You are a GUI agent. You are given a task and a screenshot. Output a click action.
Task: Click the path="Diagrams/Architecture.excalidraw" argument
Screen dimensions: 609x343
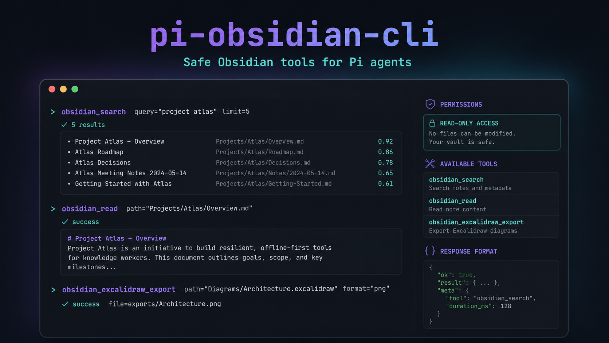coord(261,289)
